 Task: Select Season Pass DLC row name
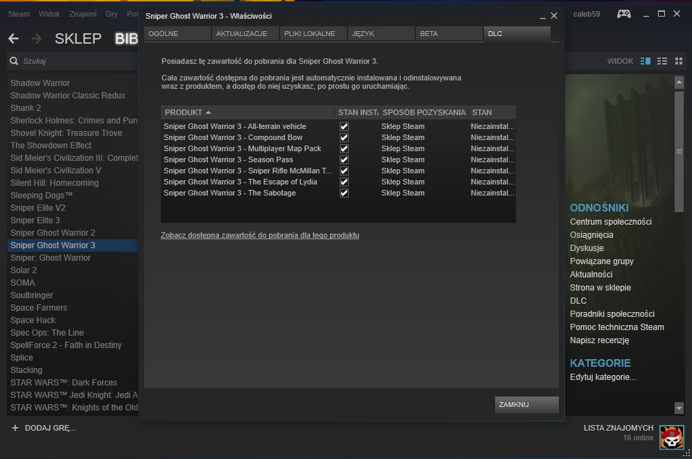(x=228, y=159)
